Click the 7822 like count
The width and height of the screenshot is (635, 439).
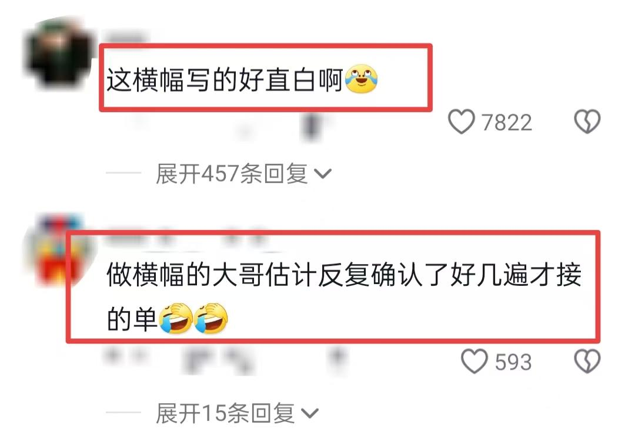pos(507,122)
